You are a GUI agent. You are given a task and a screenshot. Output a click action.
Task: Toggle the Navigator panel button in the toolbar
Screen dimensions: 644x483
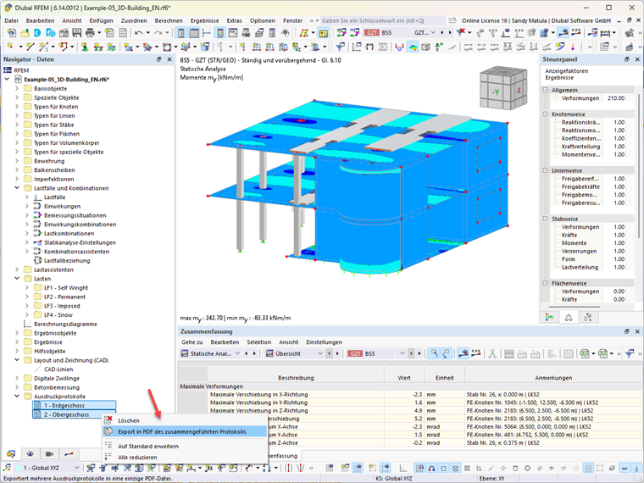(x=180, y=32)
